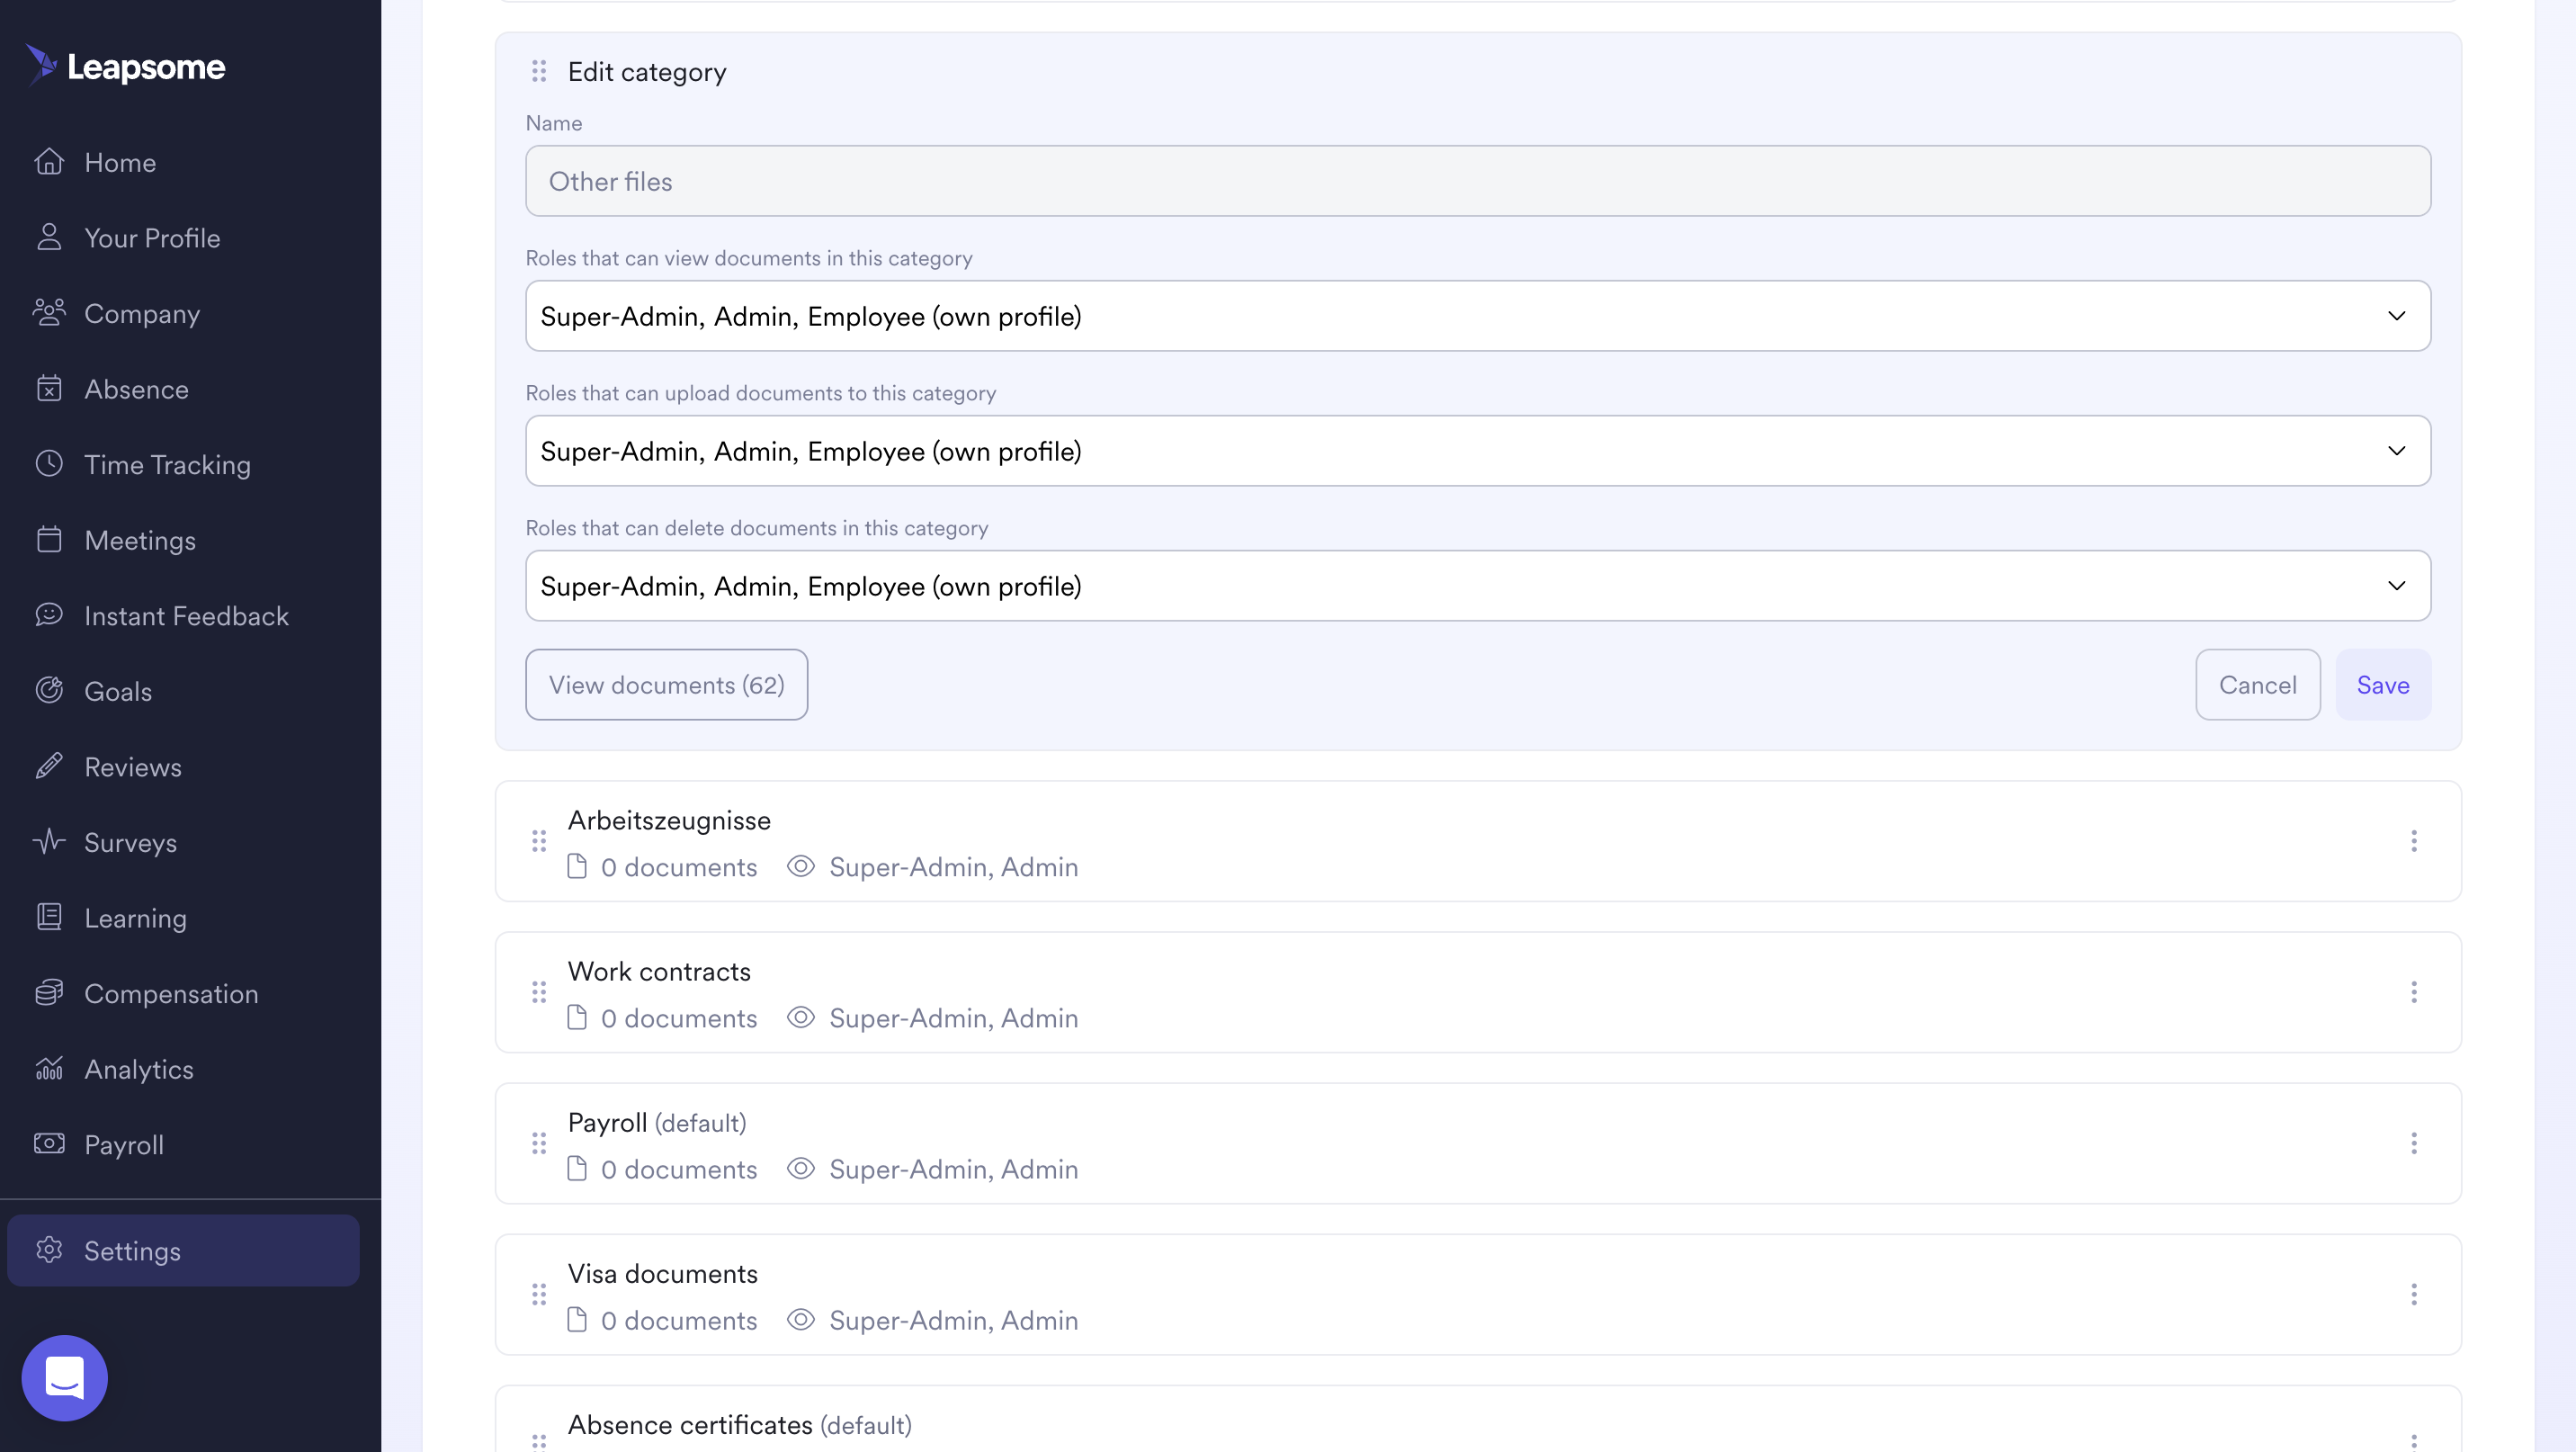Click the Learning book icon

(x=49, y=917)
